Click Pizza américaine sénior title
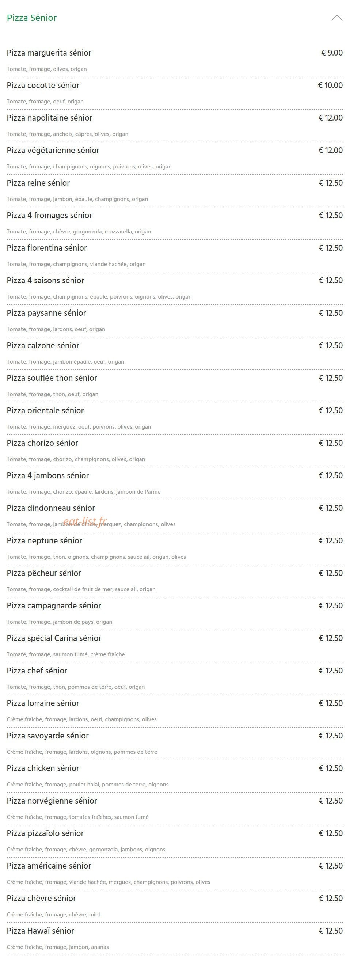The image size is (350, 957). pos(49,866)
